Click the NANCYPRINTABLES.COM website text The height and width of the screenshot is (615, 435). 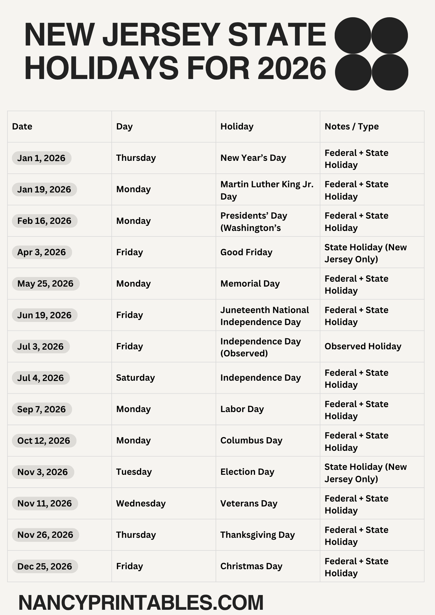click(x=141, y=602)
